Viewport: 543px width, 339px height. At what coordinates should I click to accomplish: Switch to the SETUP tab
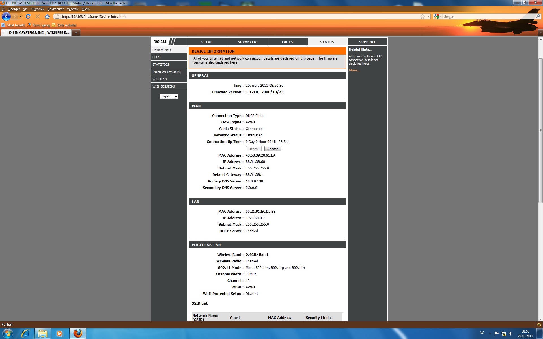point(207,42)
